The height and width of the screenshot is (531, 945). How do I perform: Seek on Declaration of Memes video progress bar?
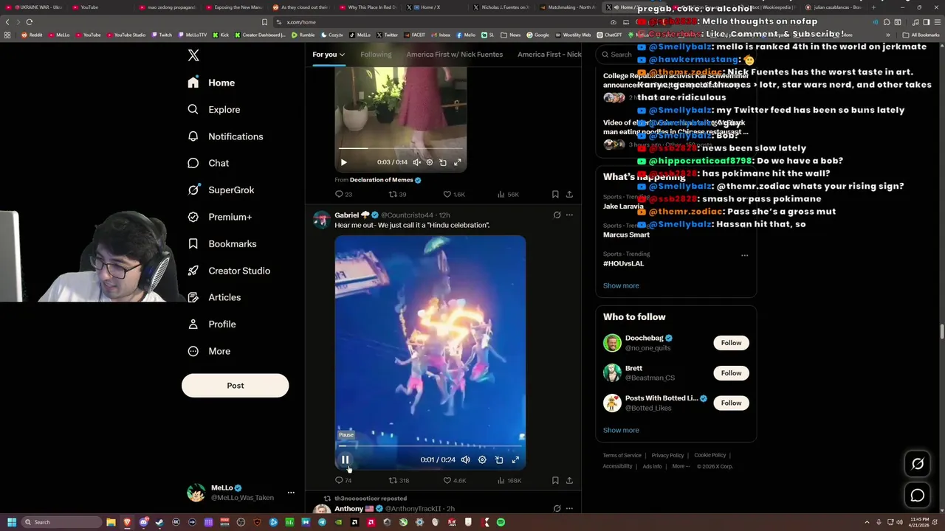[401, 149]
